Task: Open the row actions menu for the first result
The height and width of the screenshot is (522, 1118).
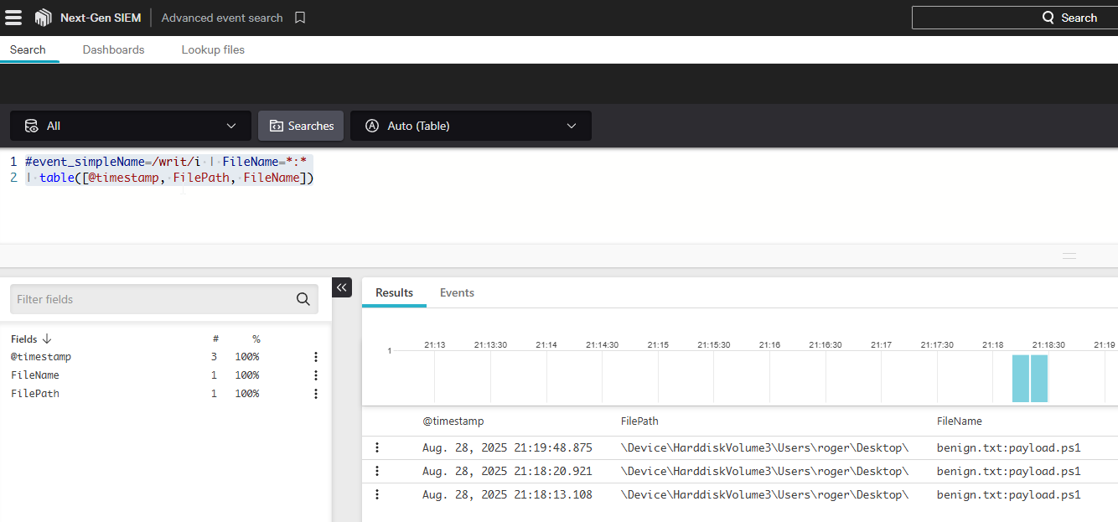Action: 376,447
